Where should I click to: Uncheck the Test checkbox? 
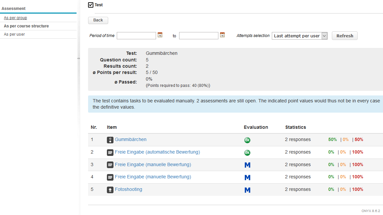click(x=91, y=5)
